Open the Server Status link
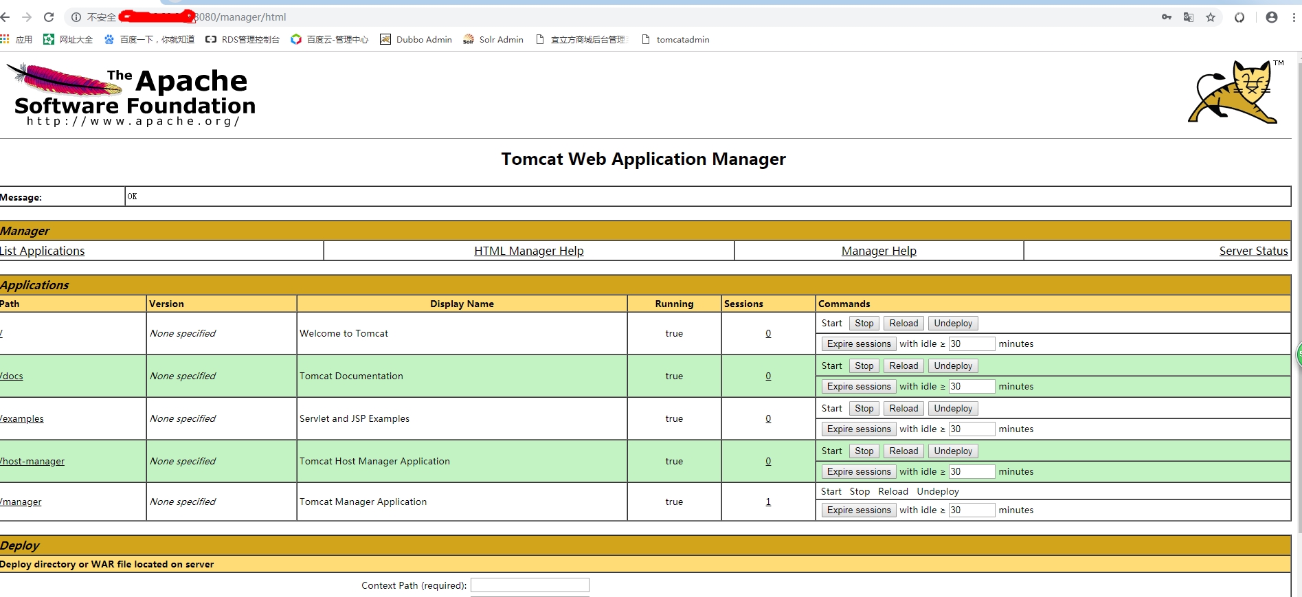The image size is (1302, 597). point(1254,251)
